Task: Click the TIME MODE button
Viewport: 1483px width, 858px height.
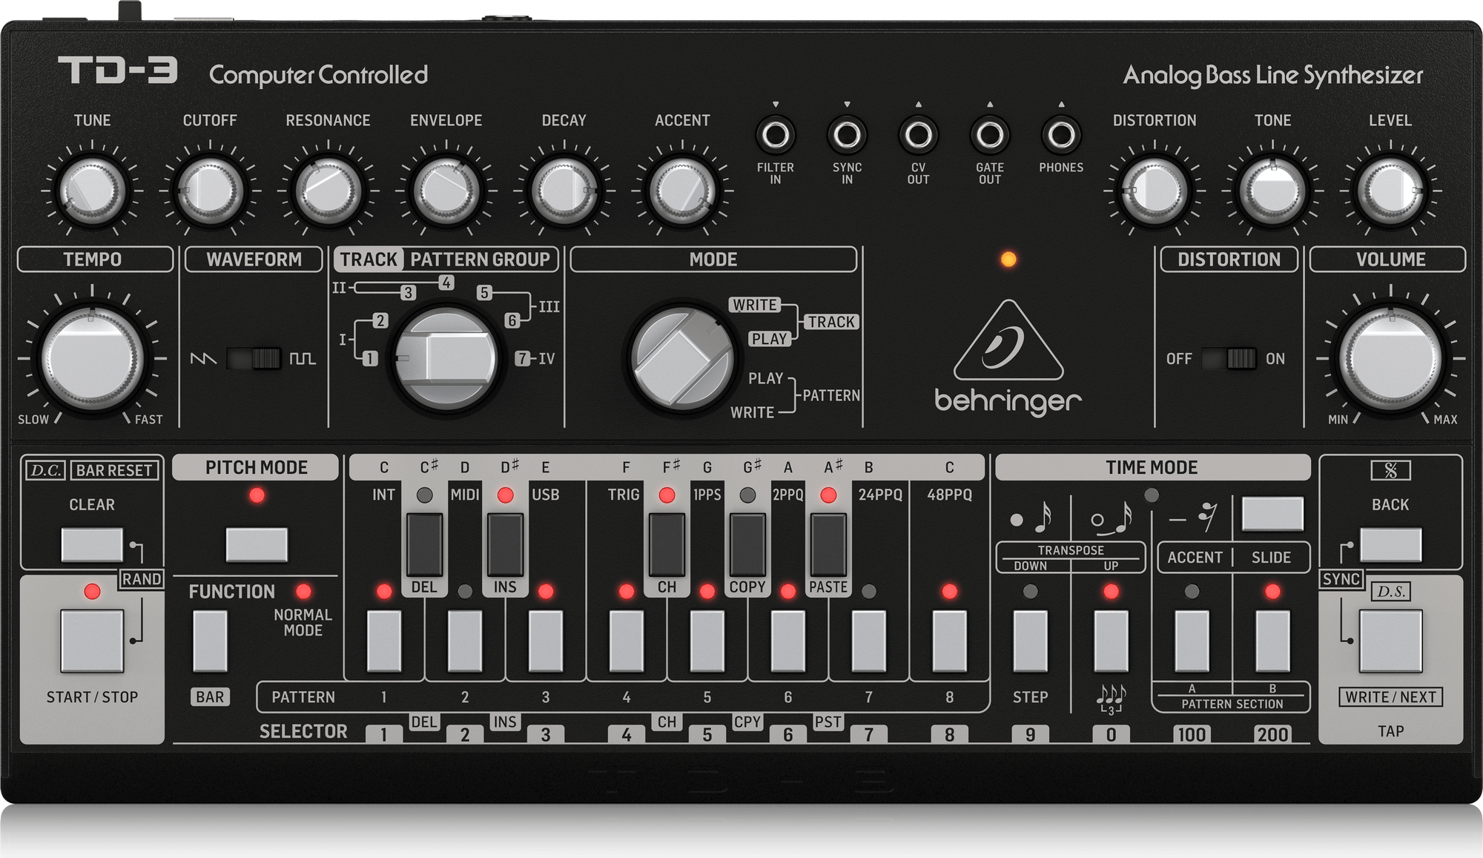Action: tap(1272, 514)
